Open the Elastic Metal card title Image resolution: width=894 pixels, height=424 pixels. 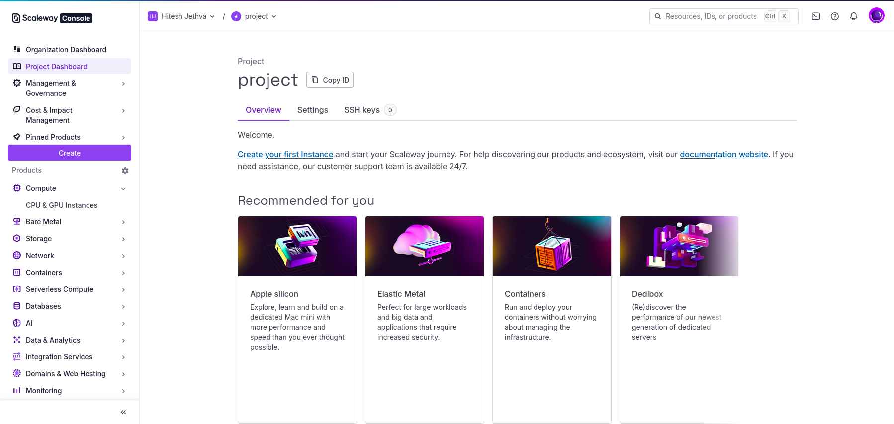401,294
